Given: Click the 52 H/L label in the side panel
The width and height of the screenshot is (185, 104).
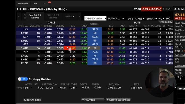Looking at the screenshot, I should 179,47.
